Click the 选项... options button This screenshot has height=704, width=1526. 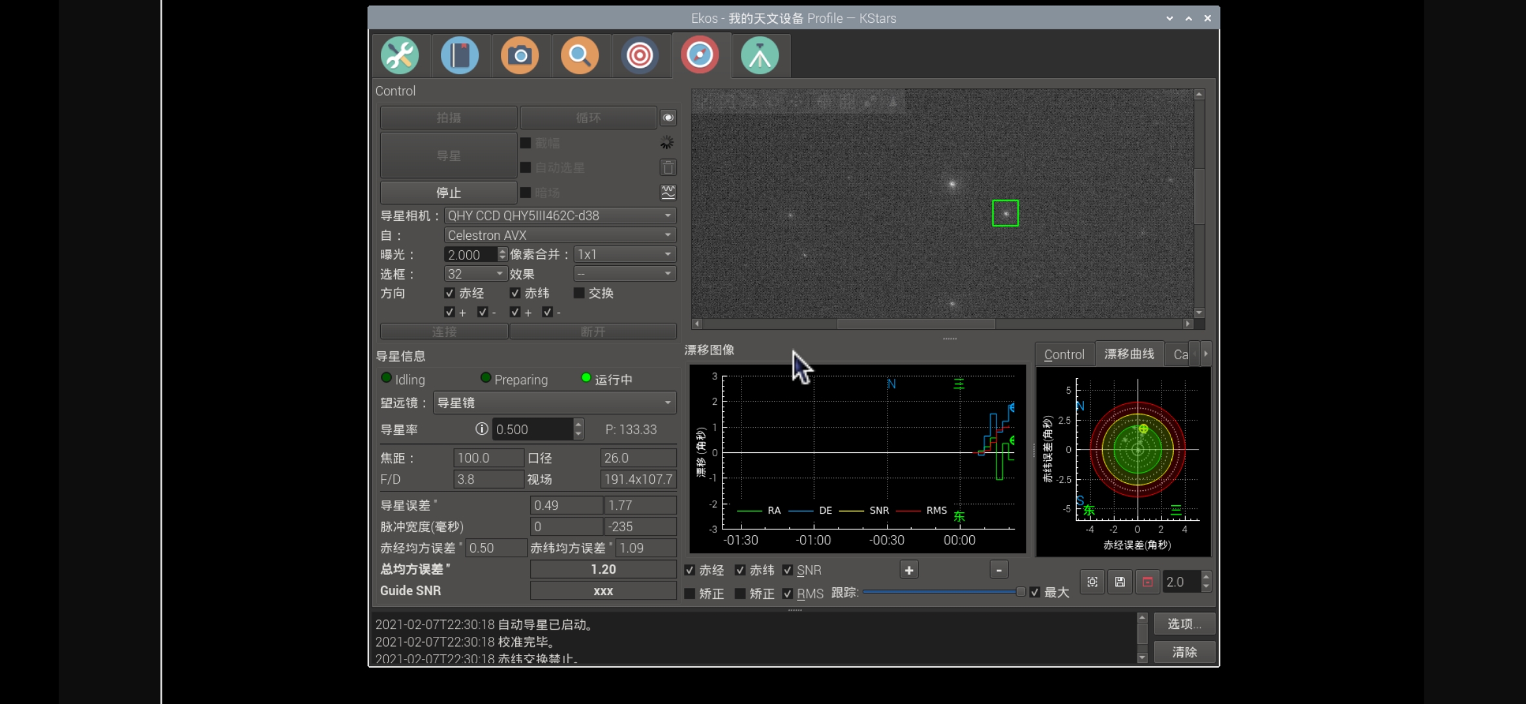[x=1184, y=624]
